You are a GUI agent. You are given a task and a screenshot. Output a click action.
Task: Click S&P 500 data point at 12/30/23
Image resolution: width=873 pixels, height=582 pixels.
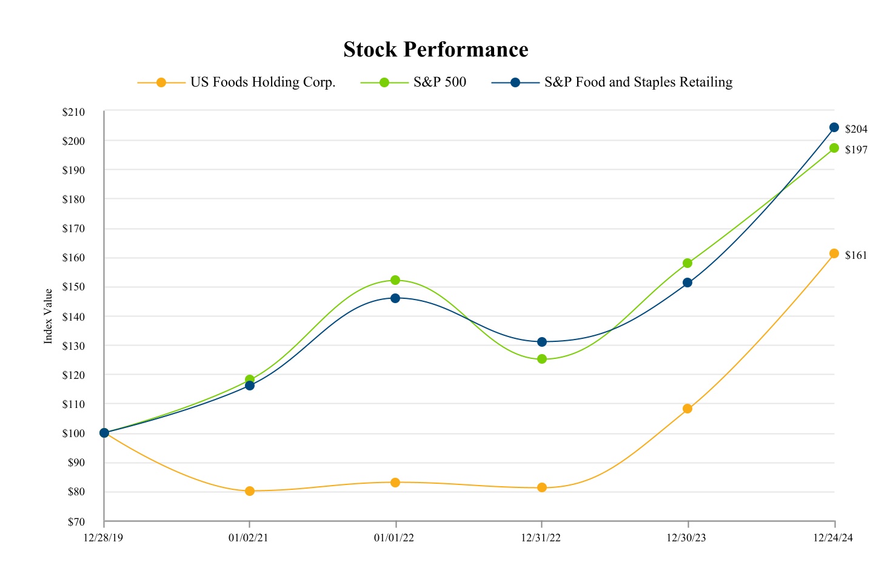click(x=687, y=263)
